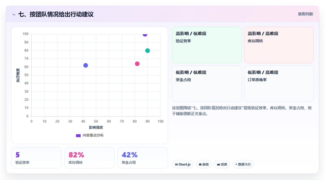Click the 5 value in 验证效率 stat card
Screen dimensions: 325x180
18,155
